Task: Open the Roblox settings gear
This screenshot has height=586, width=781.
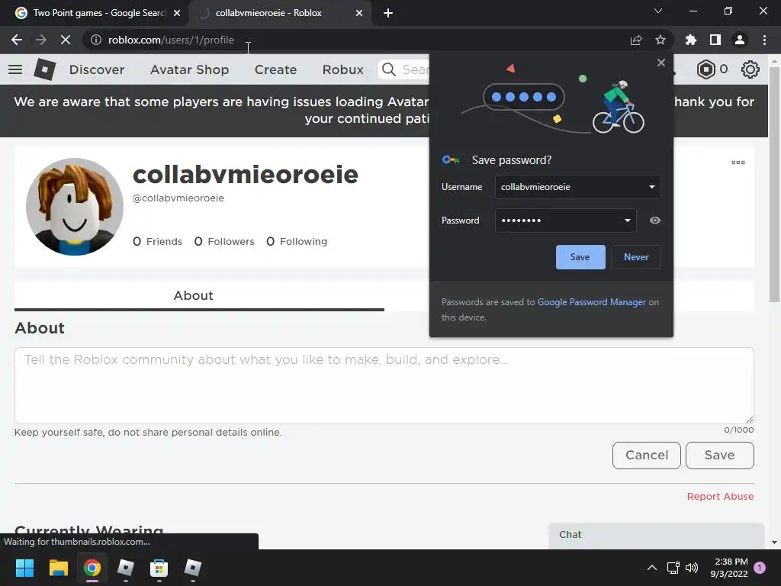Action: 750,69
